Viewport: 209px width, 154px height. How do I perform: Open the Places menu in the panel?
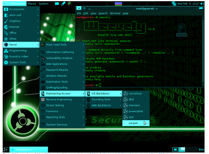click(32, 4)
